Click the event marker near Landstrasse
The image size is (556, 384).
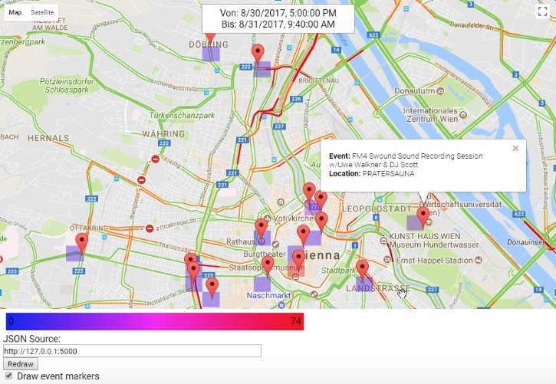[x=362, y=270]
